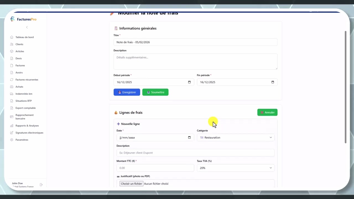The width and height of the screenshot is (354, 199).
Task: Collapse the sidebar with the chevron arrow
Action: pyautogui.click(x=27, y=27)
